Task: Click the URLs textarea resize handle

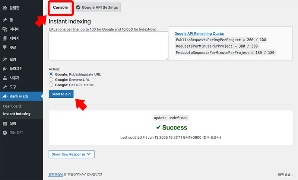Action: (x=167, y=59)
